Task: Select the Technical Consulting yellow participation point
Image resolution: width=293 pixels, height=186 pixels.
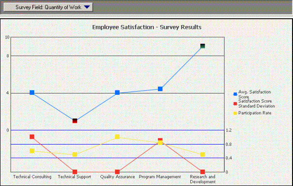Action: pos(32,151)
